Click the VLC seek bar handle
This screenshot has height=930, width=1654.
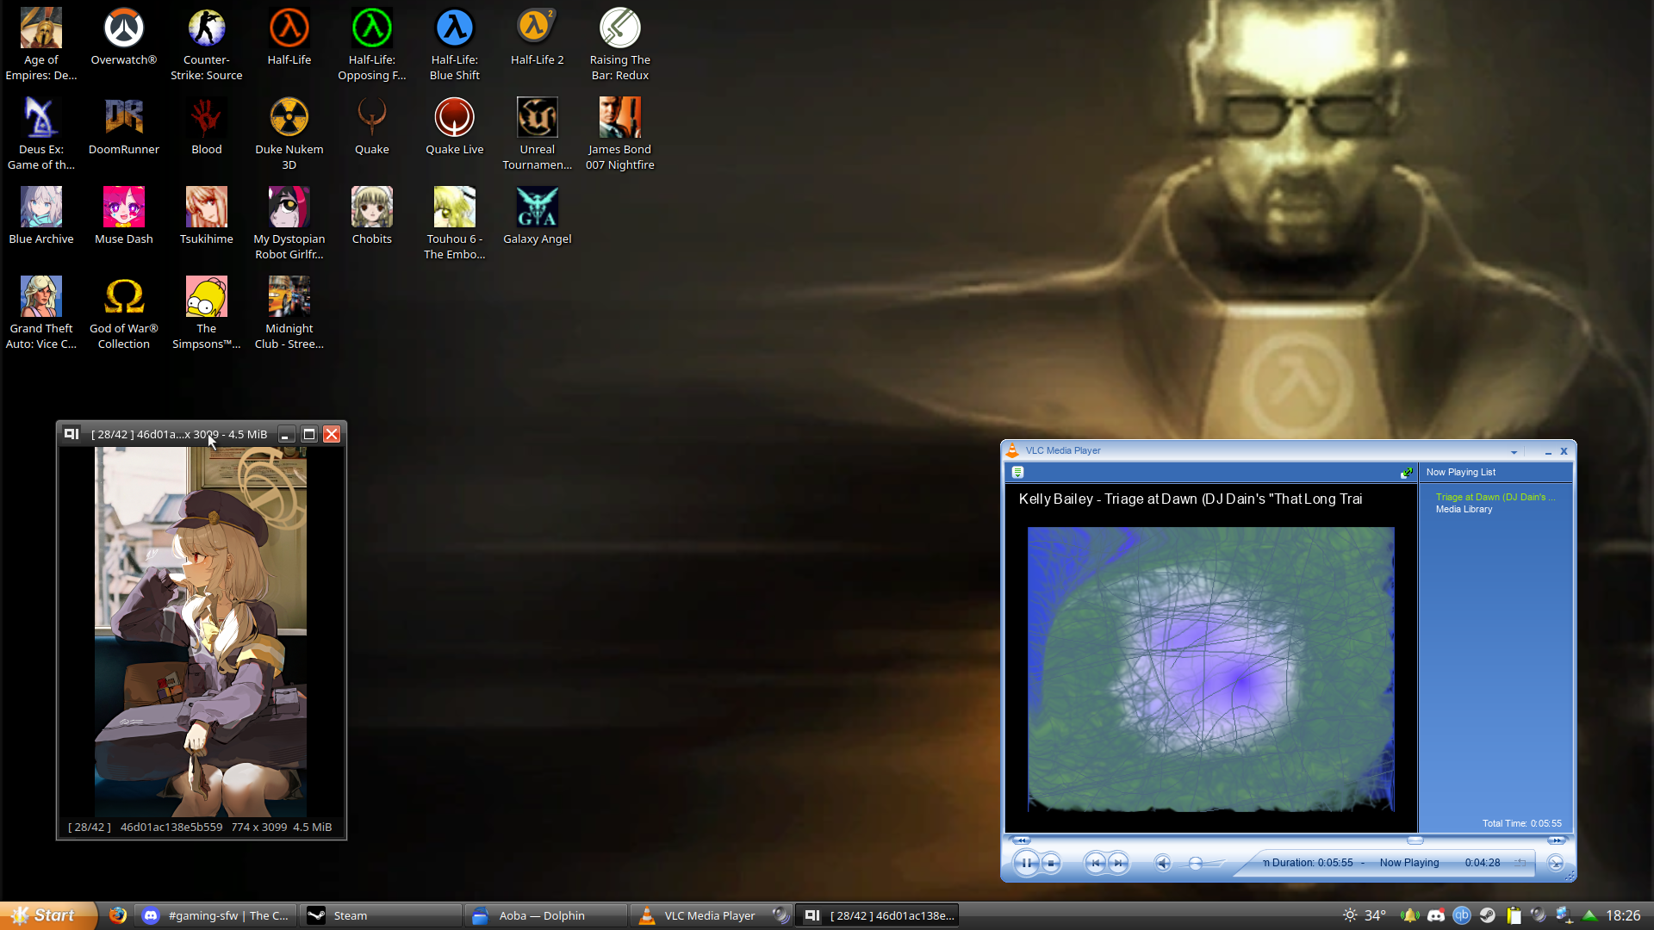pyautogui.click(x=1415, y=840)
